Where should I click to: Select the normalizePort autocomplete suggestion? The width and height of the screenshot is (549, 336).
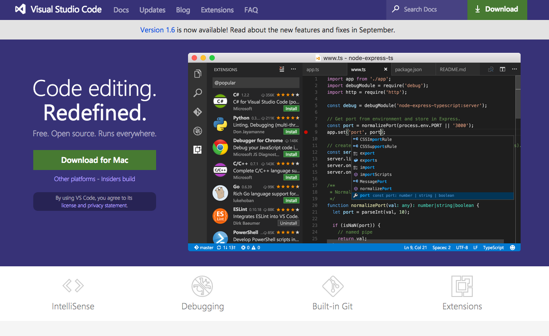click(433, 189)
